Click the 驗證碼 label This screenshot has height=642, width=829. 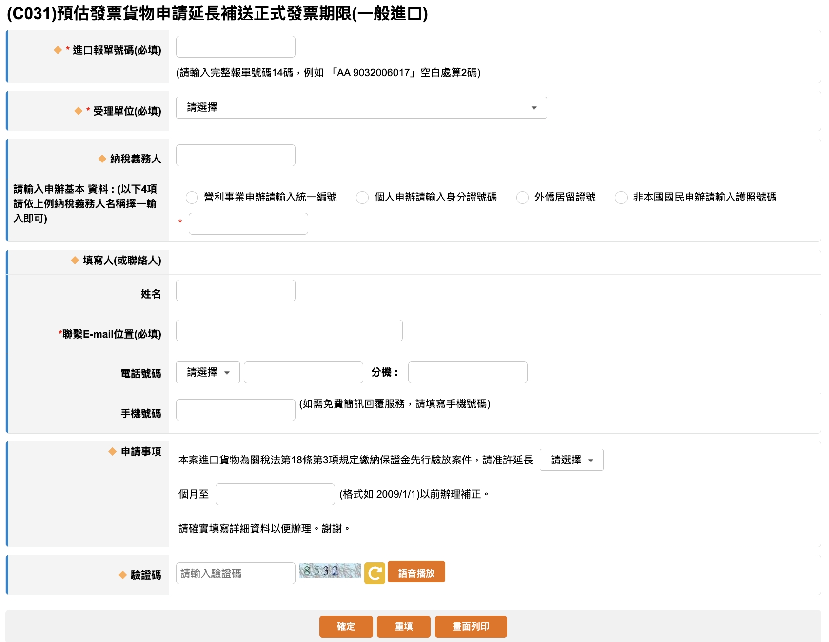click(146, 575)
